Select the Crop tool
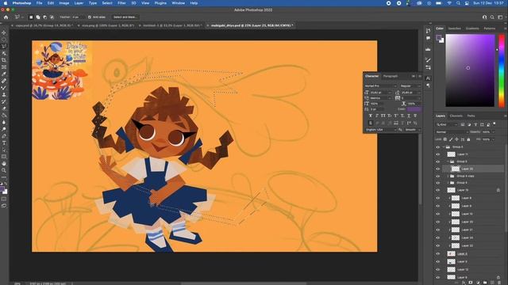This screenshot has height=285, width=508. point(4,60)
